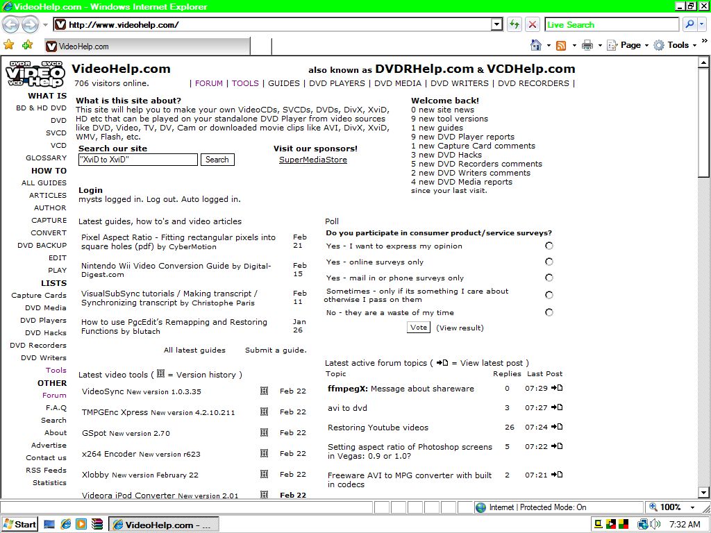This screenshot has height=533, width=711.
Task: Click the View result link
Action: 460,328
